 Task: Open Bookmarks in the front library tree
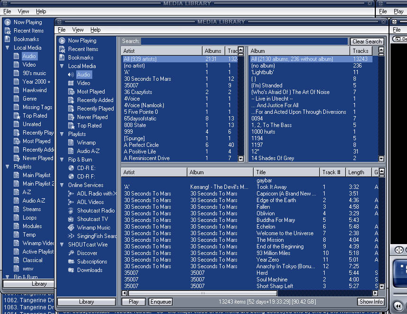[81, 58]
